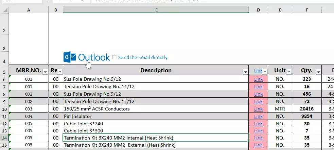This screenshot has width=334, height=150.
Task: Click the Link header cell hyperlink
Action: coord(258,71)
